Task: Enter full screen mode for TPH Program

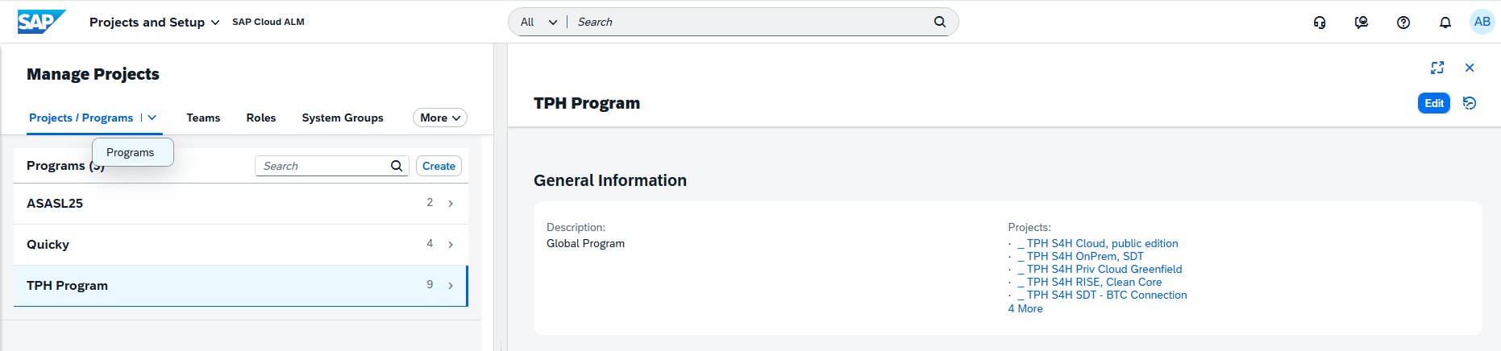Action: [x=1437, y=68]
